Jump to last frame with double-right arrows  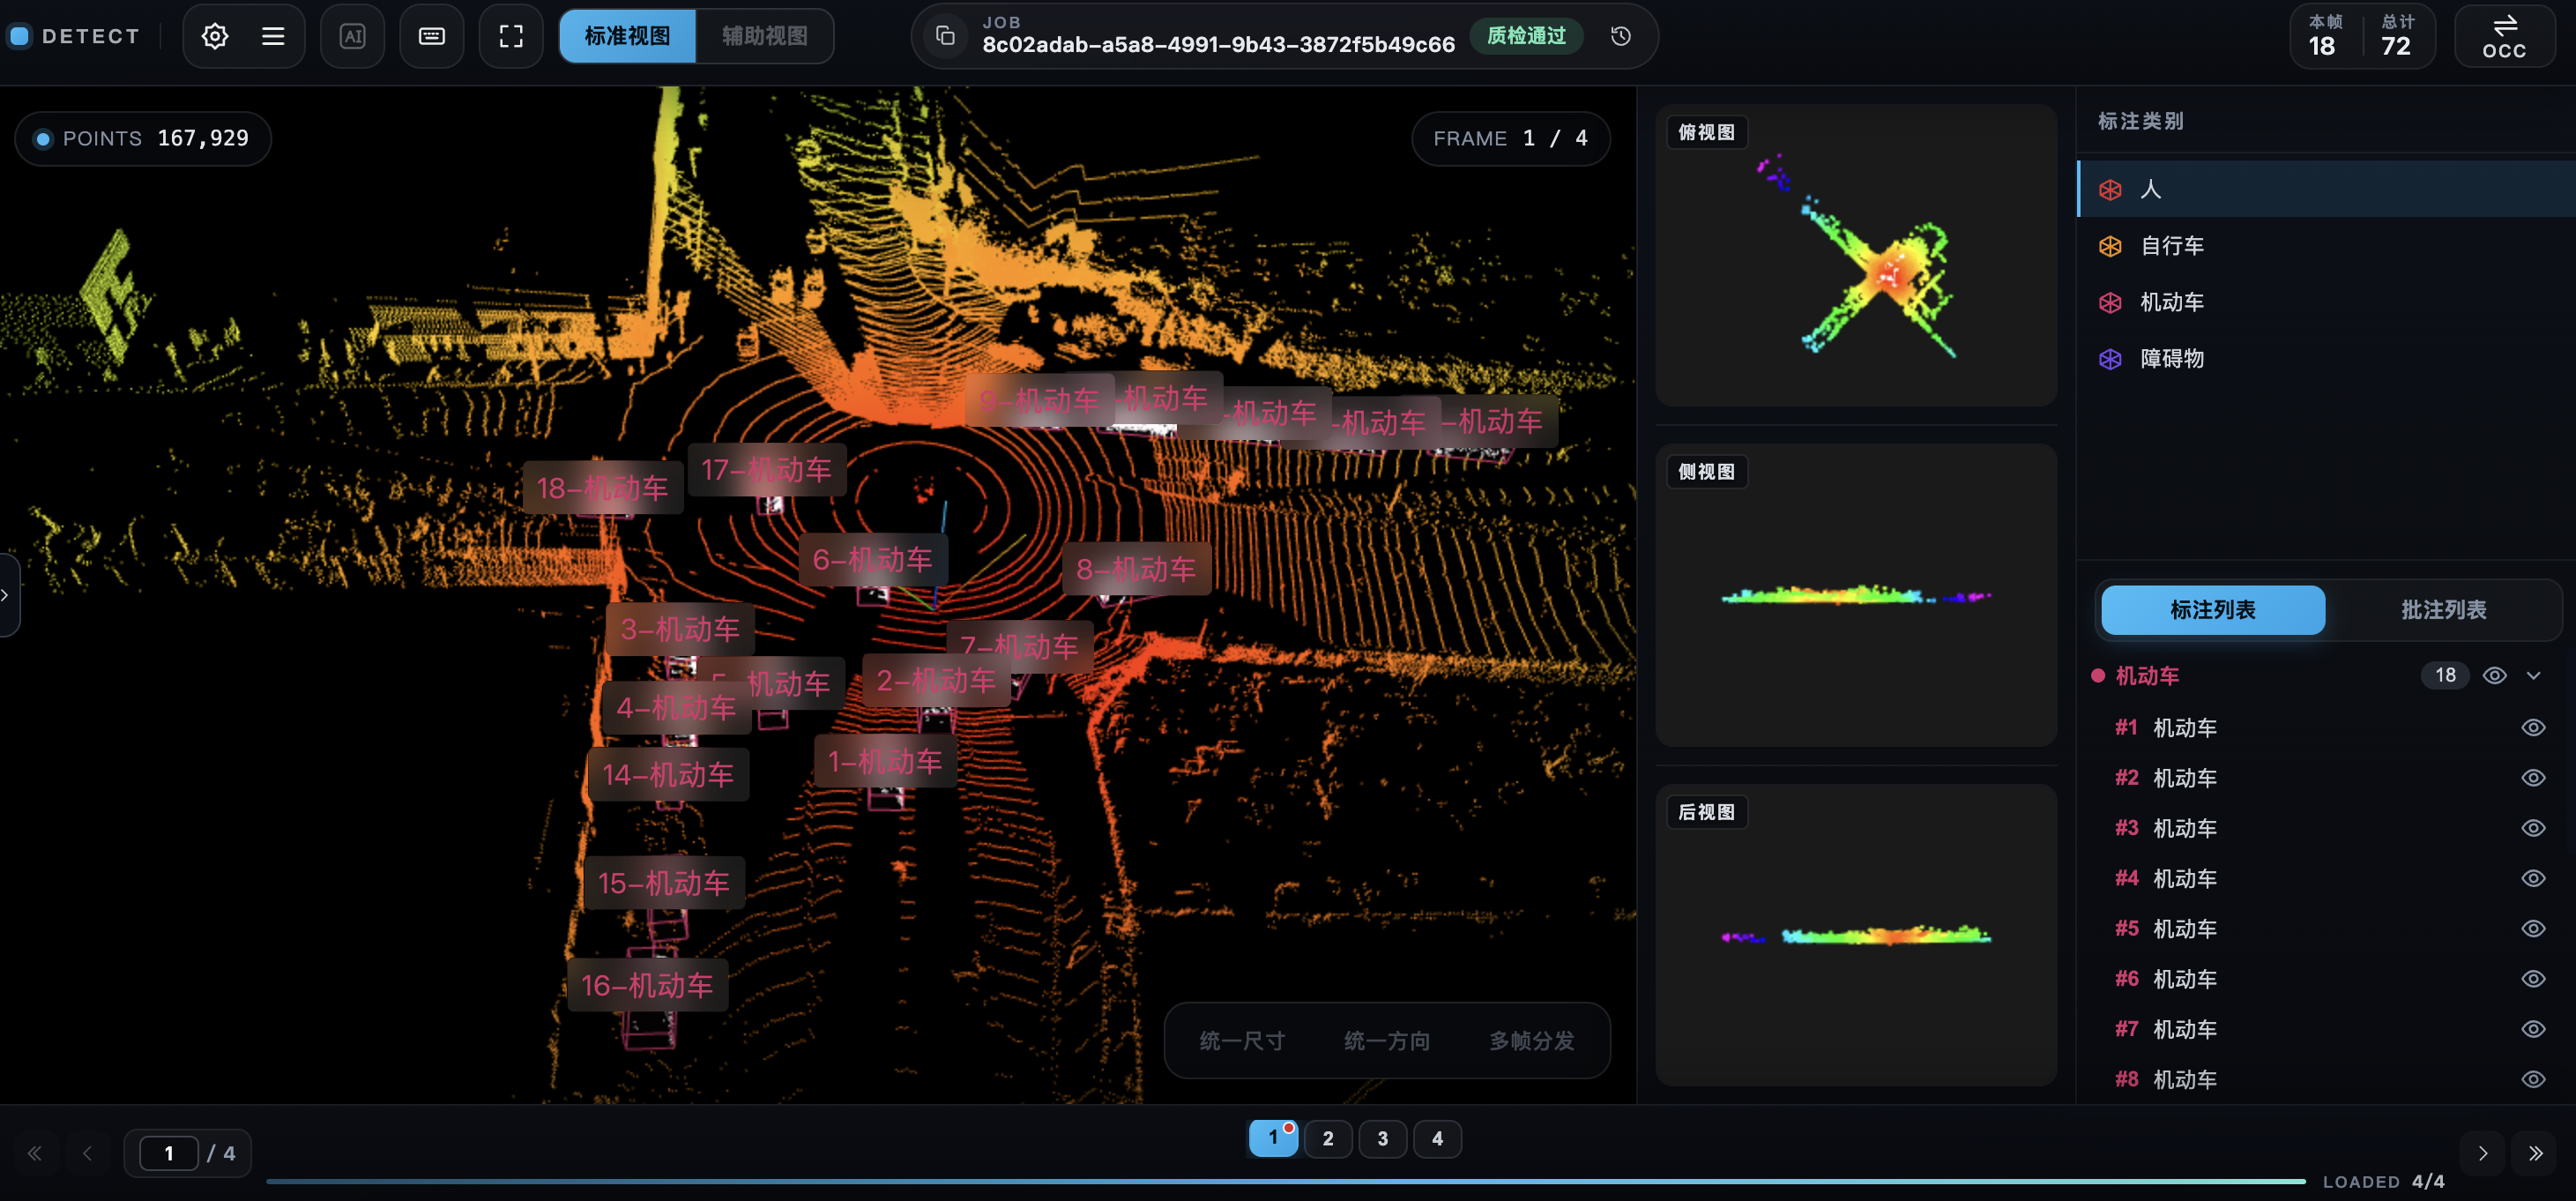click(2535, 1153)
